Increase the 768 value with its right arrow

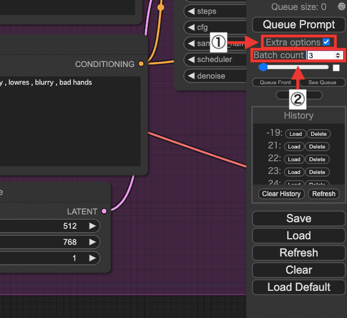coord(92,242)
